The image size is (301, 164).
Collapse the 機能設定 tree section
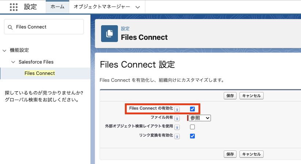[4, 50]
